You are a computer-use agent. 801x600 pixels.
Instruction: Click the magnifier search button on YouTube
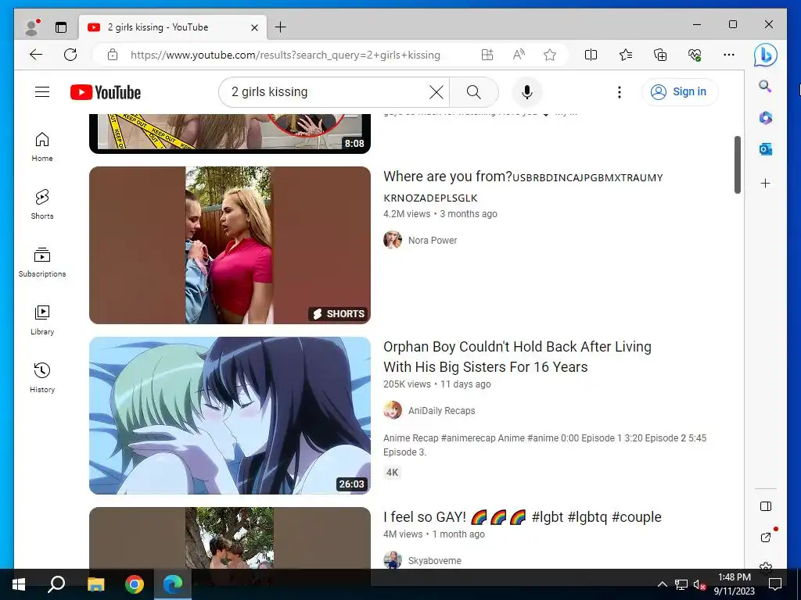click(x=473, y=92)
